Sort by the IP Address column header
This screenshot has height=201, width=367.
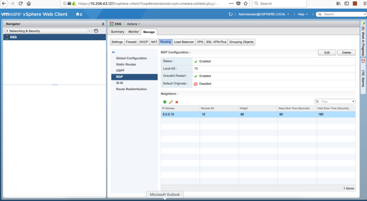(x=180, y=108)
